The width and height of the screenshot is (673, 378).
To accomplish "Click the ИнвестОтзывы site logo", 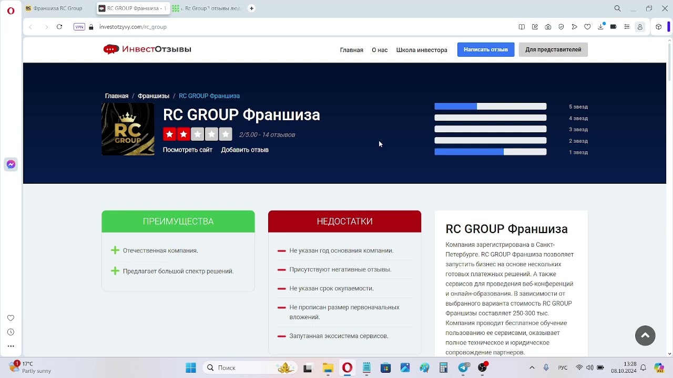I will tap(147, 49).
